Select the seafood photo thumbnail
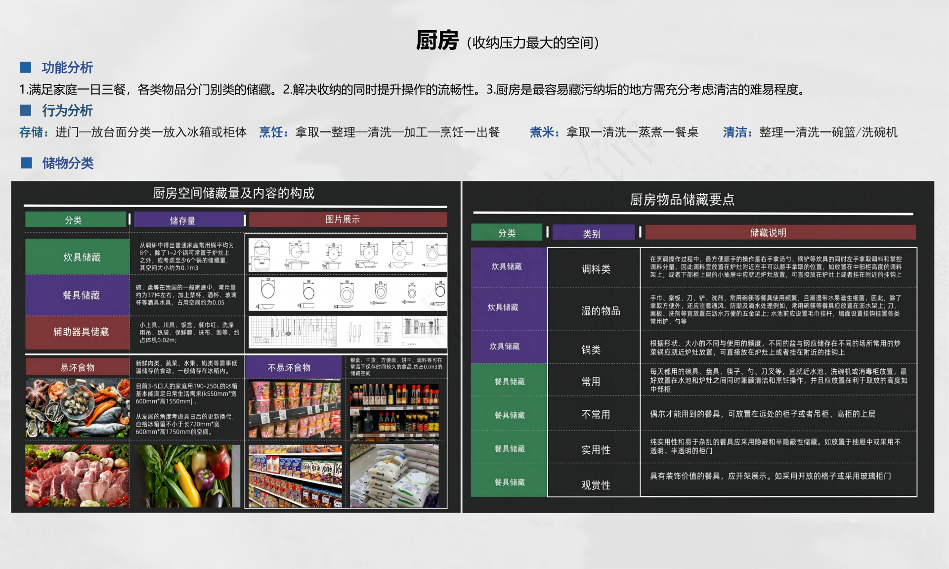Image resolution: width=949 pixels, height=569 pixels. point(78,408)
